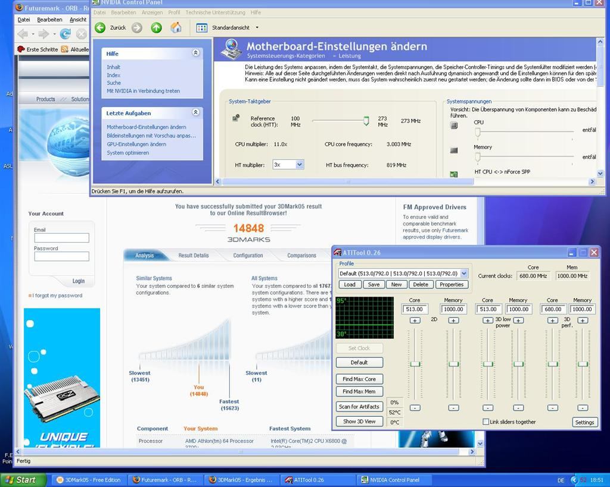Open Bearbeiten menu in Firefox window
The image size is (610, 487).
49,20
